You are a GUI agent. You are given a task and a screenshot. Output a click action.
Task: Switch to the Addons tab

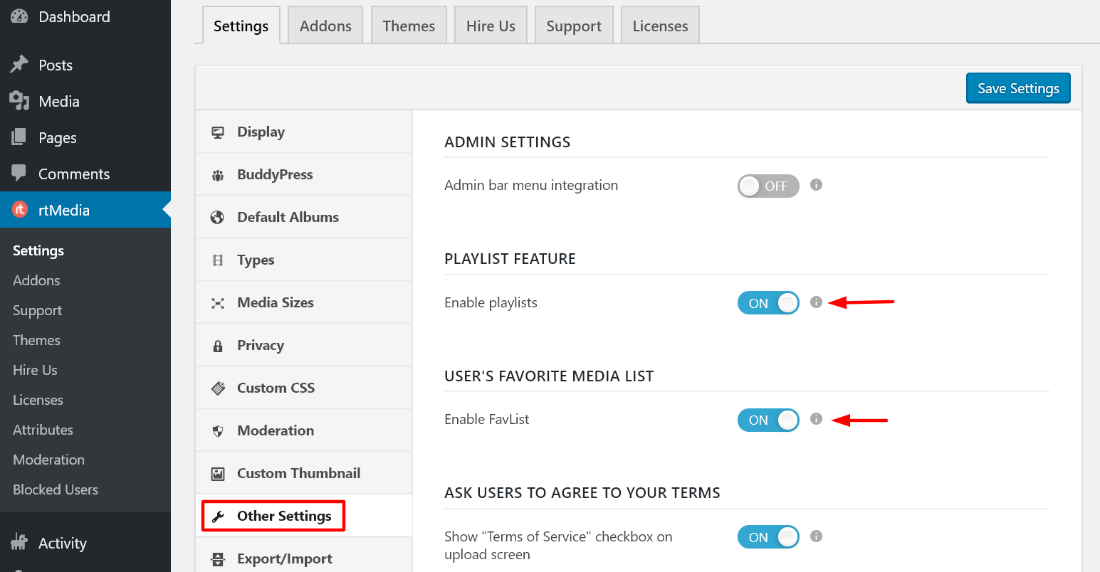(x=325, y=25)
